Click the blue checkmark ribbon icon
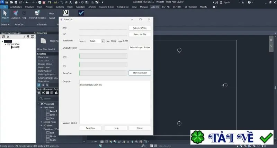The image size is (277, 148). pyautogui.click(x=81, y=13)
